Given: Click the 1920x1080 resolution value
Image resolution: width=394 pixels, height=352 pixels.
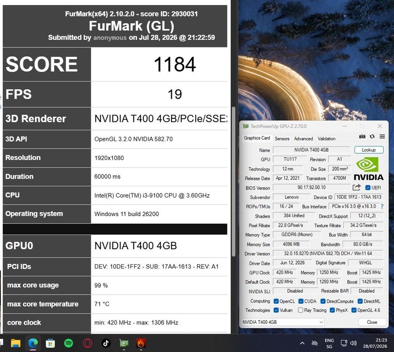Looking at the screenshot, I should click(x=109, y=158).
